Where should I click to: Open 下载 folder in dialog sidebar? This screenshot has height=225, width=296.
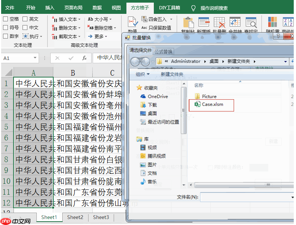pyautogui.click(x=149, y=105)
